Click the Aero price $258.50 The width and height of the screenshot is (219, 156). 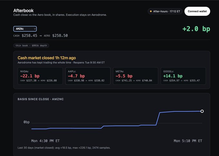pos(60,36)
